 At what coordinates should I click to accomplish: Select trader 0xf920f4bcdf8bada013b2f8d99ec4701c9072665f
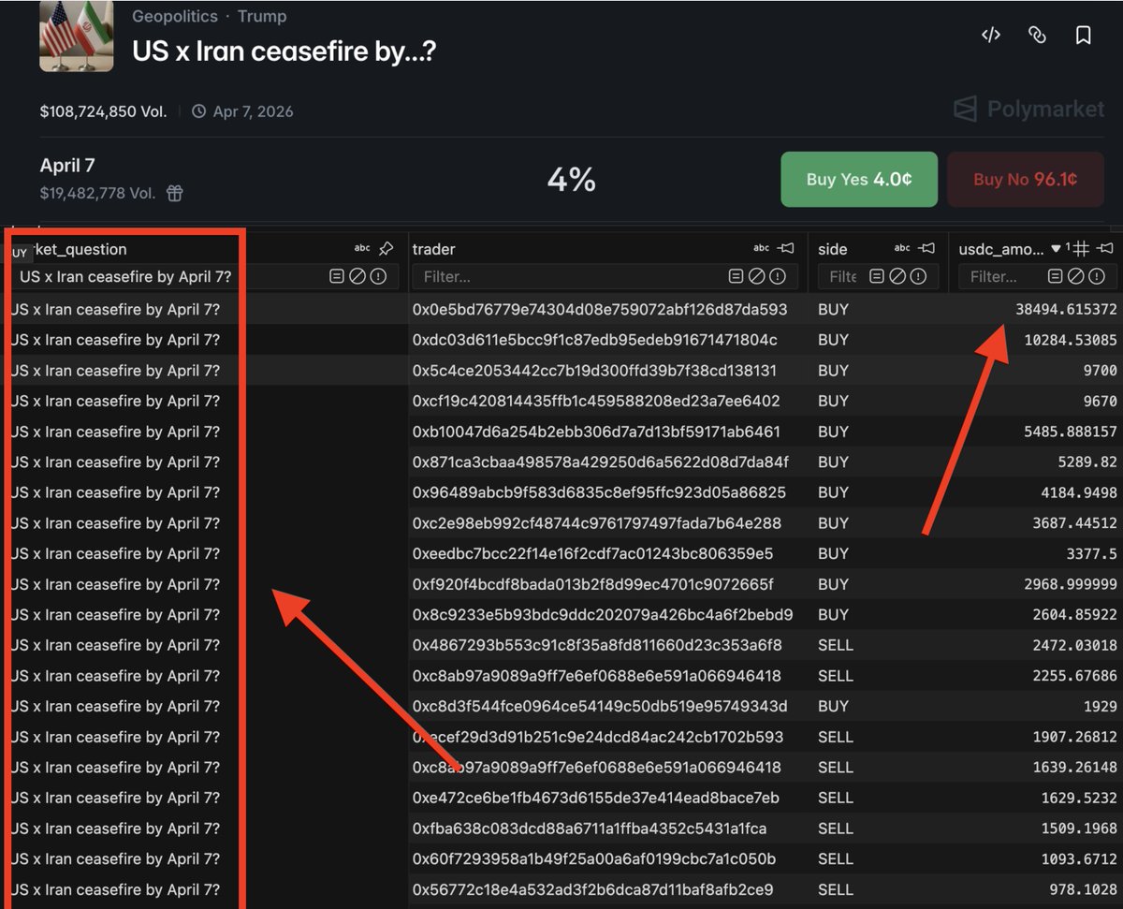pos(593,584)
